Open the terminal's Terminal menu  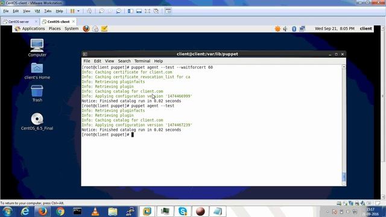(142, 61)
